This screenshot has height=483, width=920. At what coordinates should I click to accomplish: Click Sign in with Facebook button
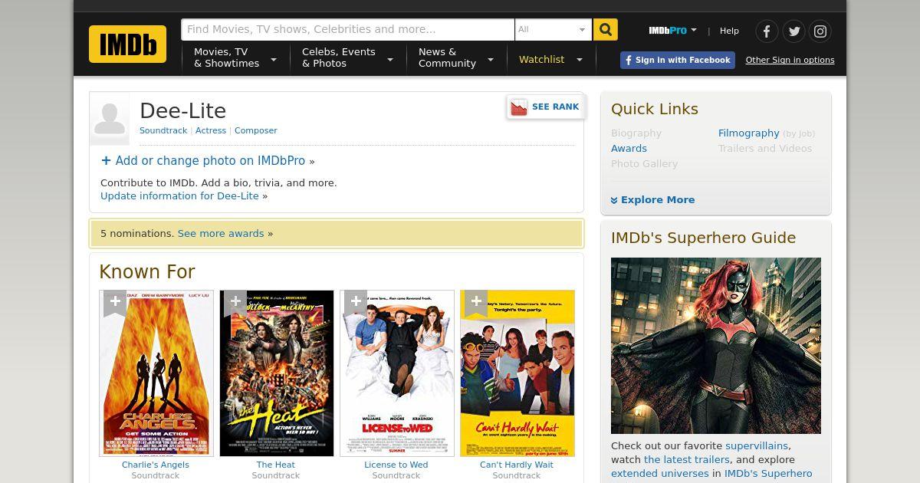coord(678,60)
